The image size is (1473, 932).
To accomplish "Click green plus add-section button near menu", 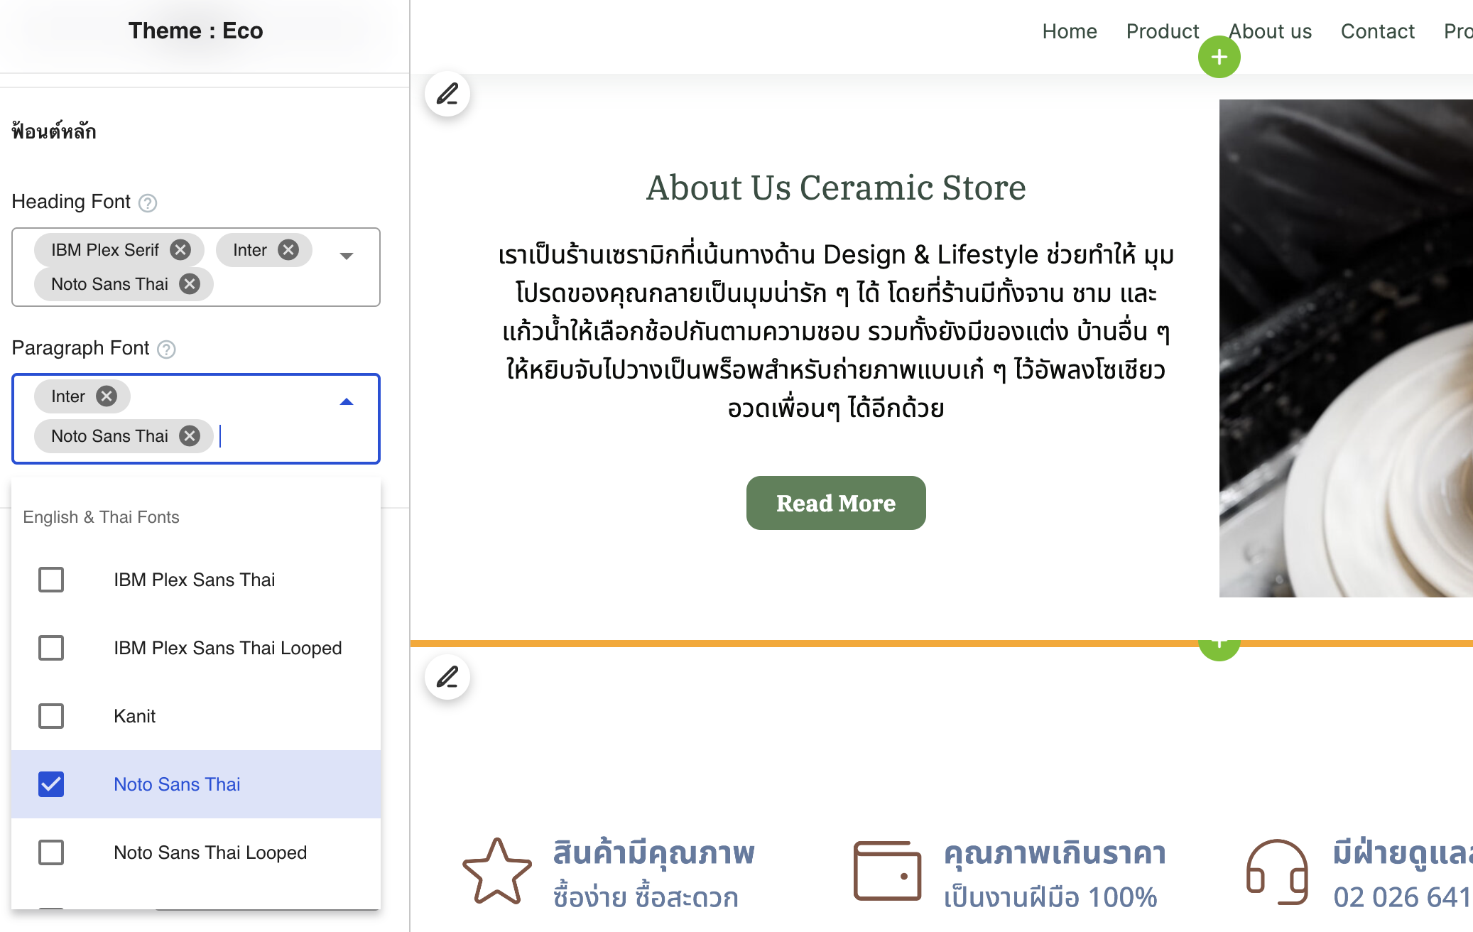I will [1219, 57].
